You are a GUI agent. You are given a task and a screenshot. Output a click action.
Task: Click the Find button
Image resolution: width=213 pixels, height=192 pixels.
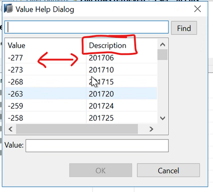point(184,28)
